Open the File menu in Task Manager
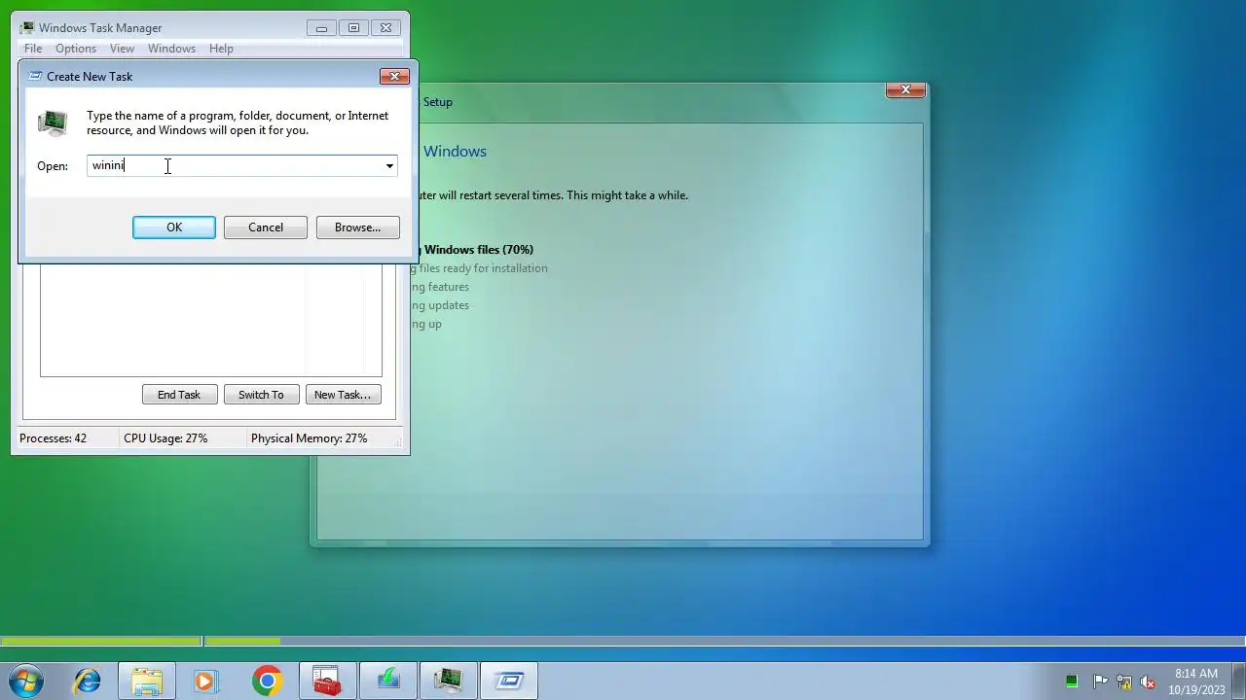Image resolution: width=1246 pixels, height=700 pixels. click(x=33, y=49)
